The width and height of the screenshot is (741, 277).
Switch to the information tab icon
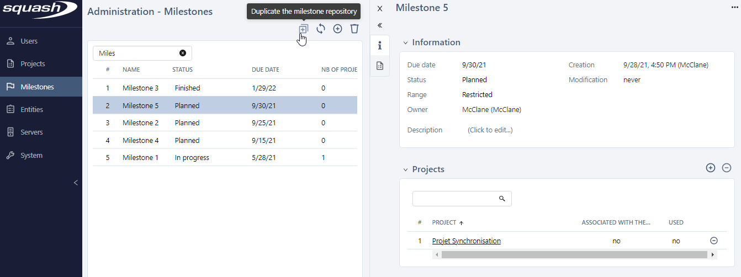point(380,45)
